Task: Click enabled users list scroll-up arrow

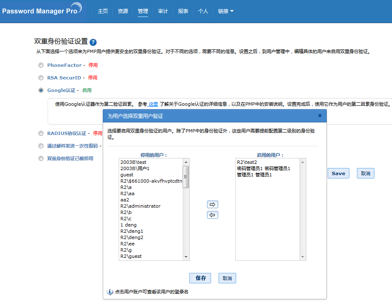Action: (303, 162)
